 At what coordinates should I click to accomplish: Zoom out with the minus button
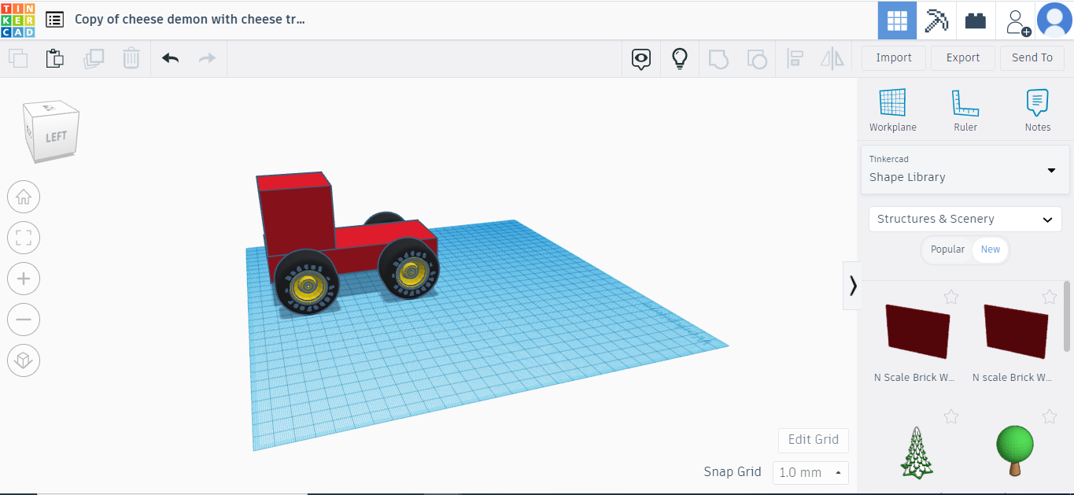[24, 320]
